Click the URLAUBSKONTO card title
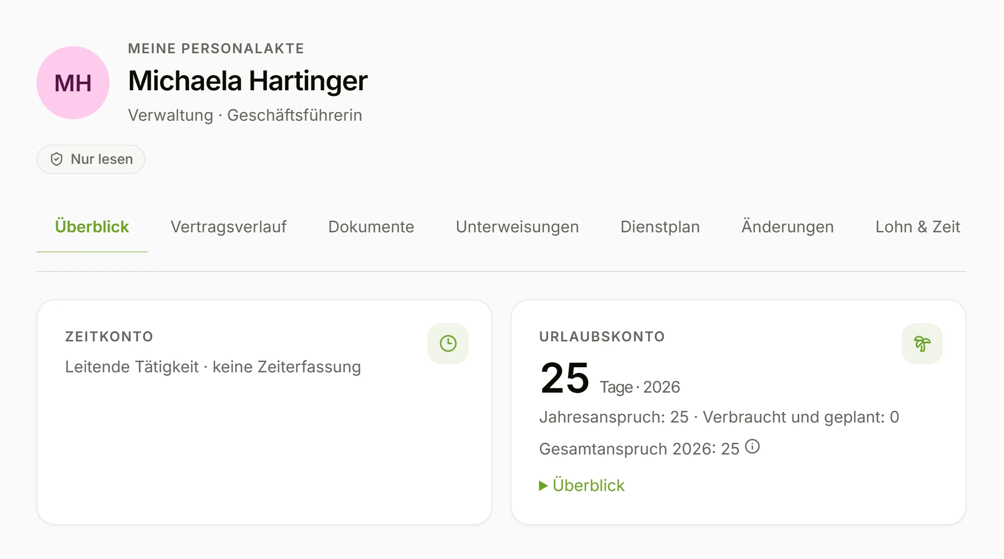Viewport: 1004px width, 559px height. click(x=602, y=337)
